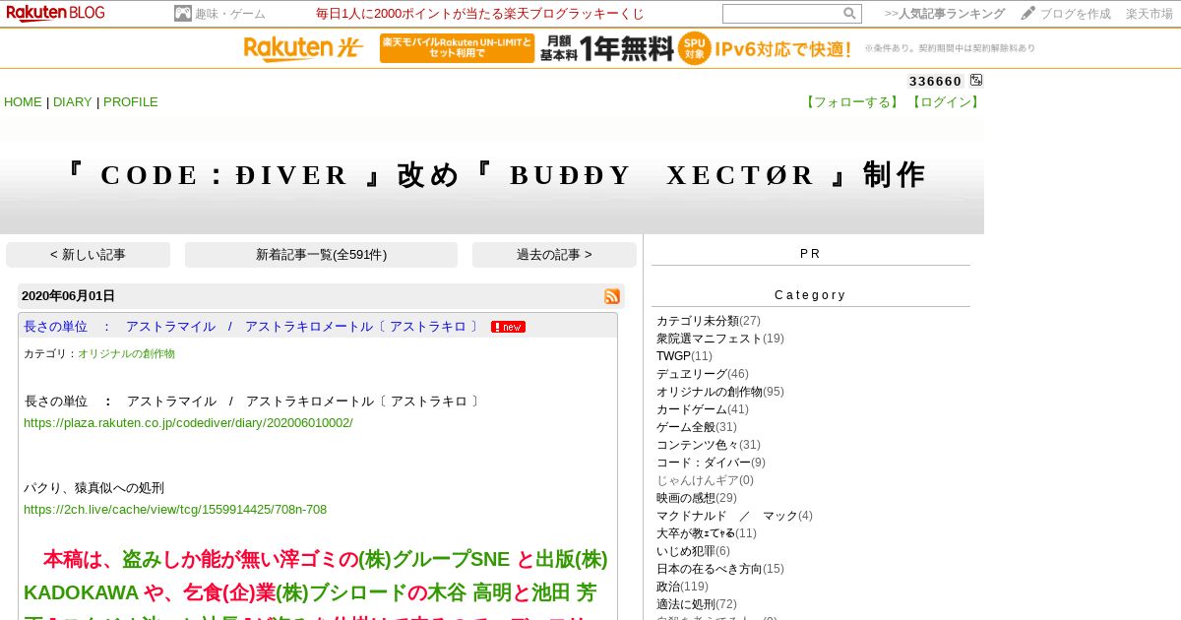Open コード：ダイバー category

704,463
